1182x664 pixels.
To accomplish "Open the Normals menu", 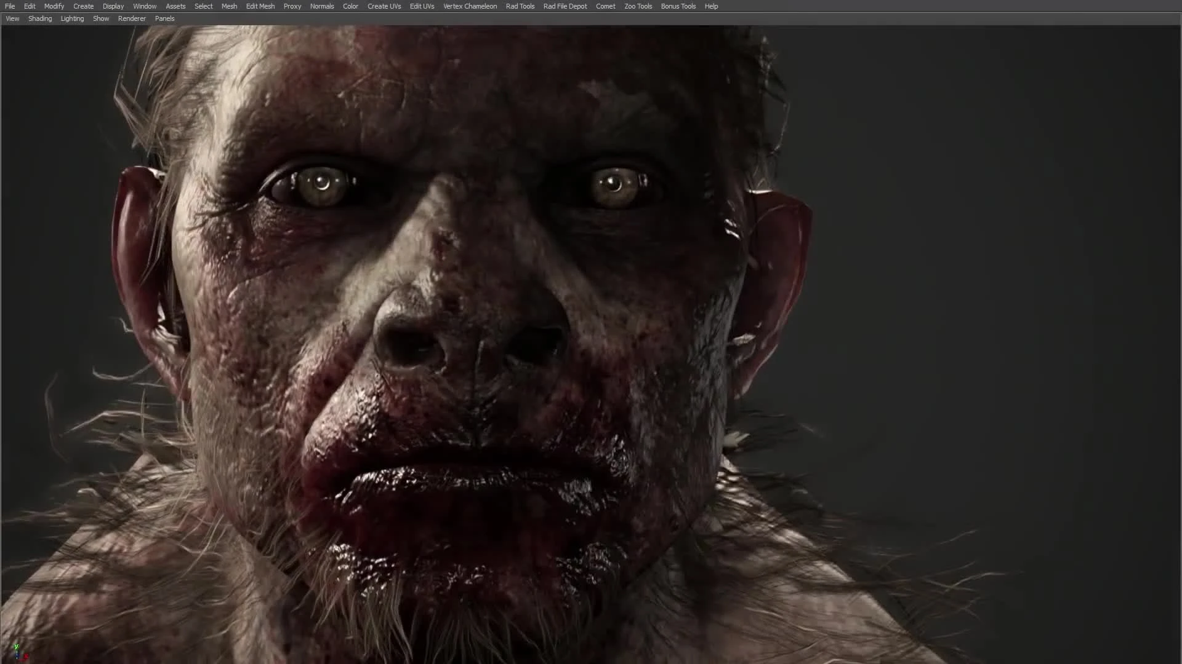I will (x=322, y=6).
